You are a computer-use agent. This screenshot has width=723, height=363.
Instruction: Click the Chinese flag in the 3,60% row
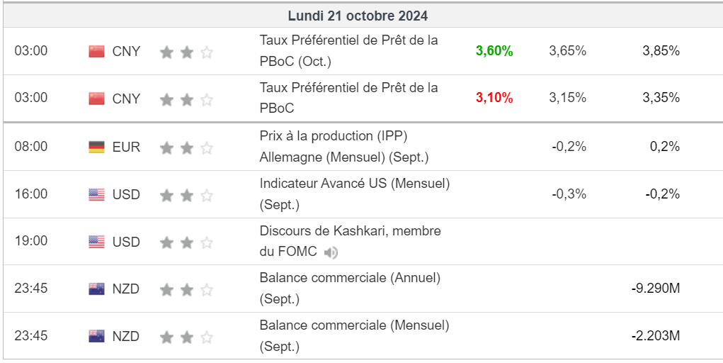point(96,51)
